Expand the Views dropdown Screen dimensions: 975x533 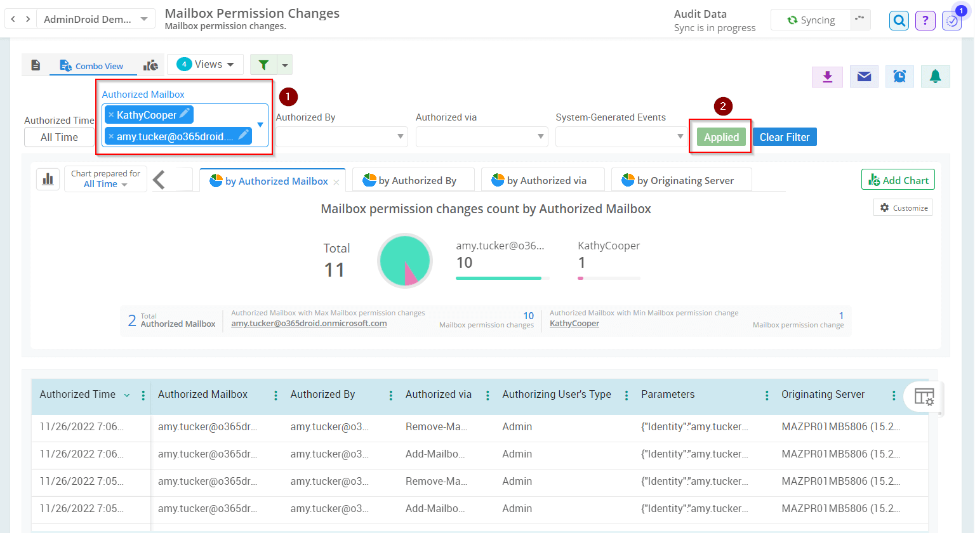click(x=204, y=63)
